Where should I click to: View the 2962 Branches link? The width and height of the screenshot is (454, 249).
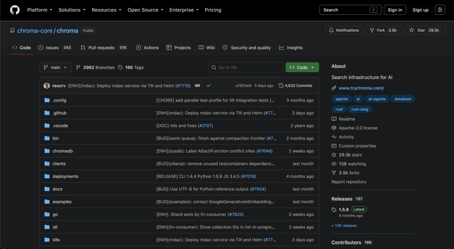pyautogui.click(x=95, y=67)
